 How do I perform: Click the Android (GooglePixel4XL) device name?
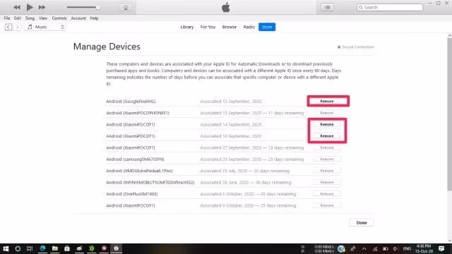[x=131, y=102]
